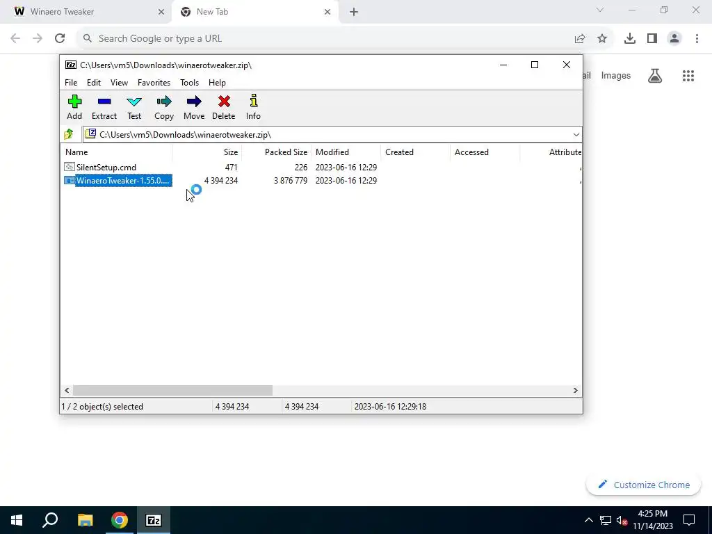Sort by the Accessed column header
This screenshot has width=712, height=534.
point(485,152)
